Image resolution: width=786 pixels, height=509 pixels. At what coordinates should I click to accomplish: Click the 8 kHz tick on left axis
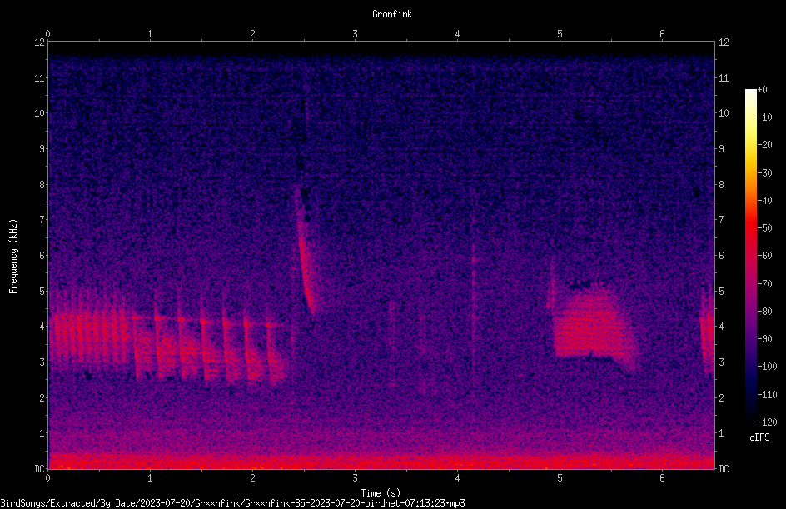pyautogui.click(x=40, y=184)
